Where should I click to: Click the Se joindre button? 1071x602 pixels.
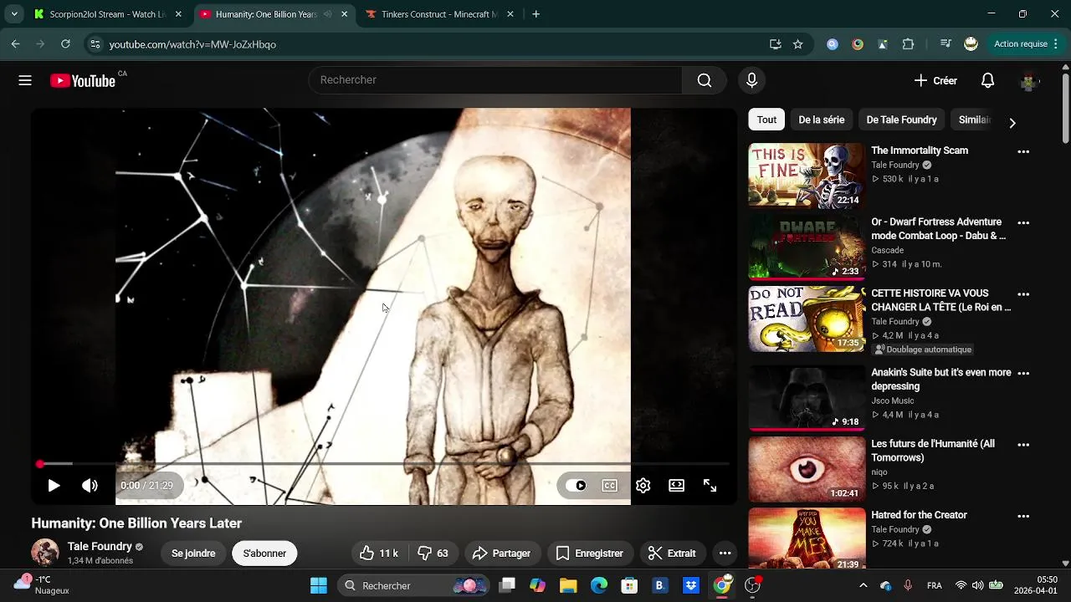click(193, 554)
